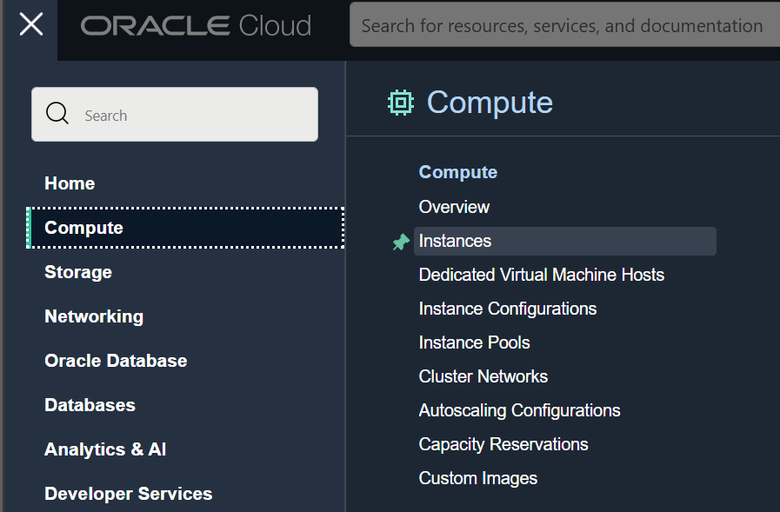This screenshot has width=780, height=512.
Task: Open the Storage category
Action: click(78, 272)
